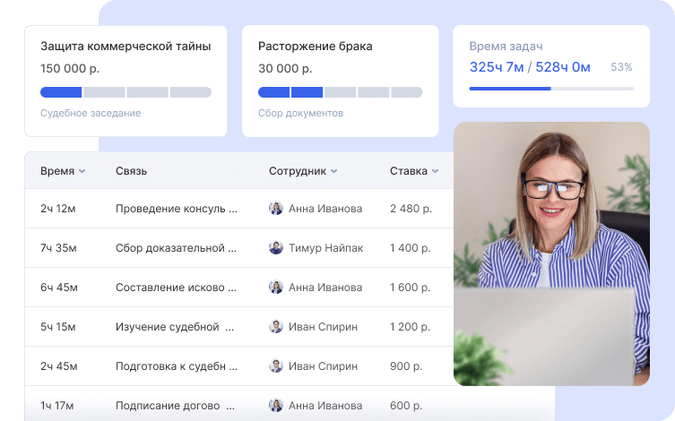Click Иван Спирин avatar in 5ч 15м row
Screen dimensions: 675x421
point(276,327)
